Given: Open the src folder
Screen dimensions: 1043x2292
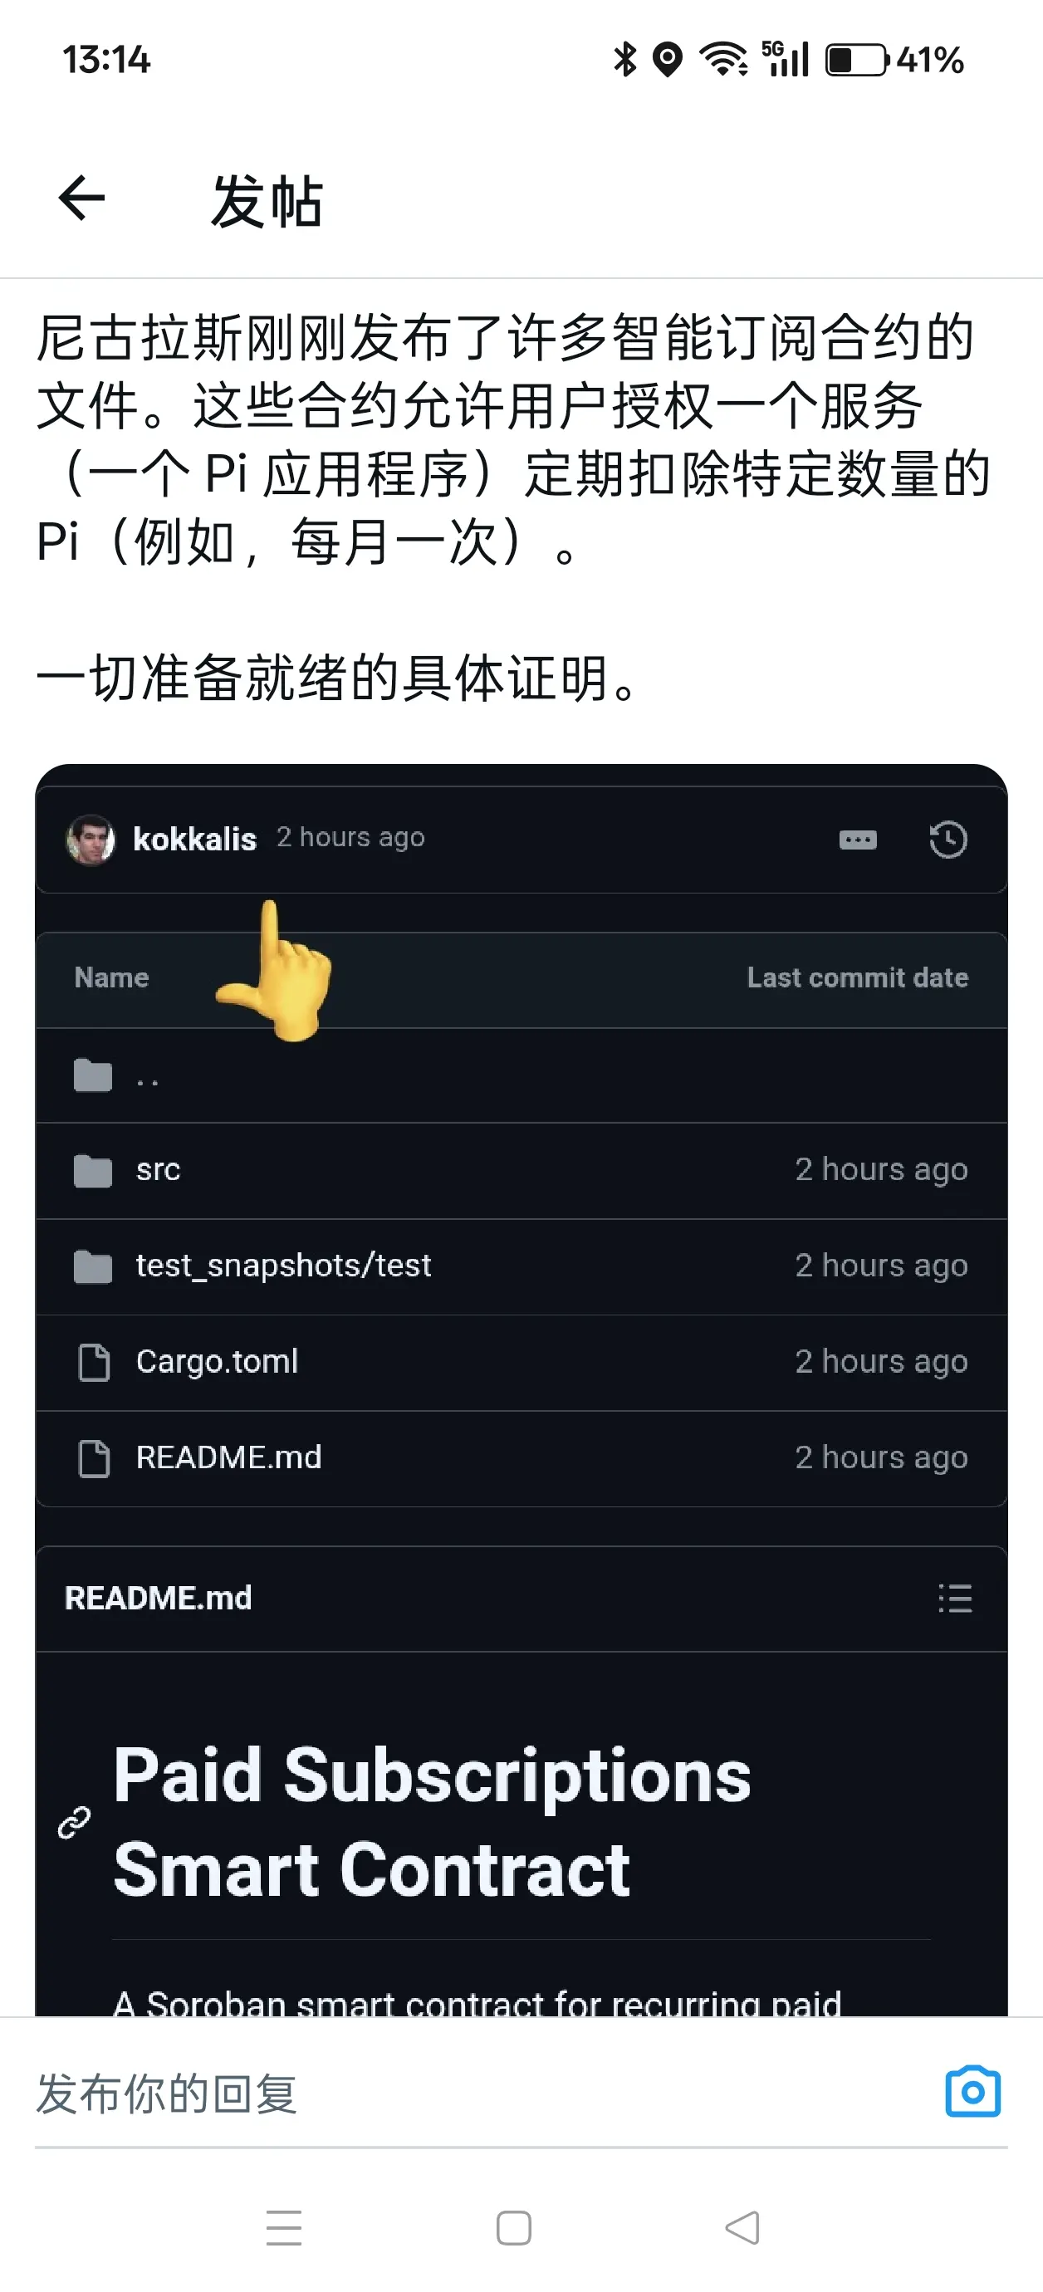Looking at the screenshot, I should (159, 1169).
